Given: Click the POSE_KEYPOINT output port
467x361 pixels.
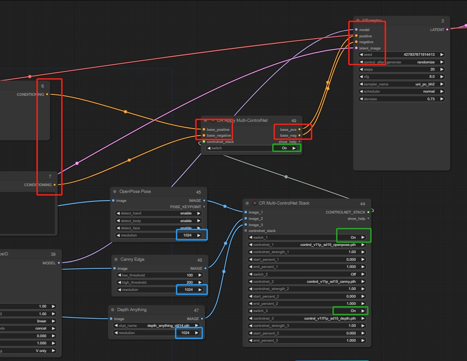Looking at the screenshot, I should pos(204,207).
